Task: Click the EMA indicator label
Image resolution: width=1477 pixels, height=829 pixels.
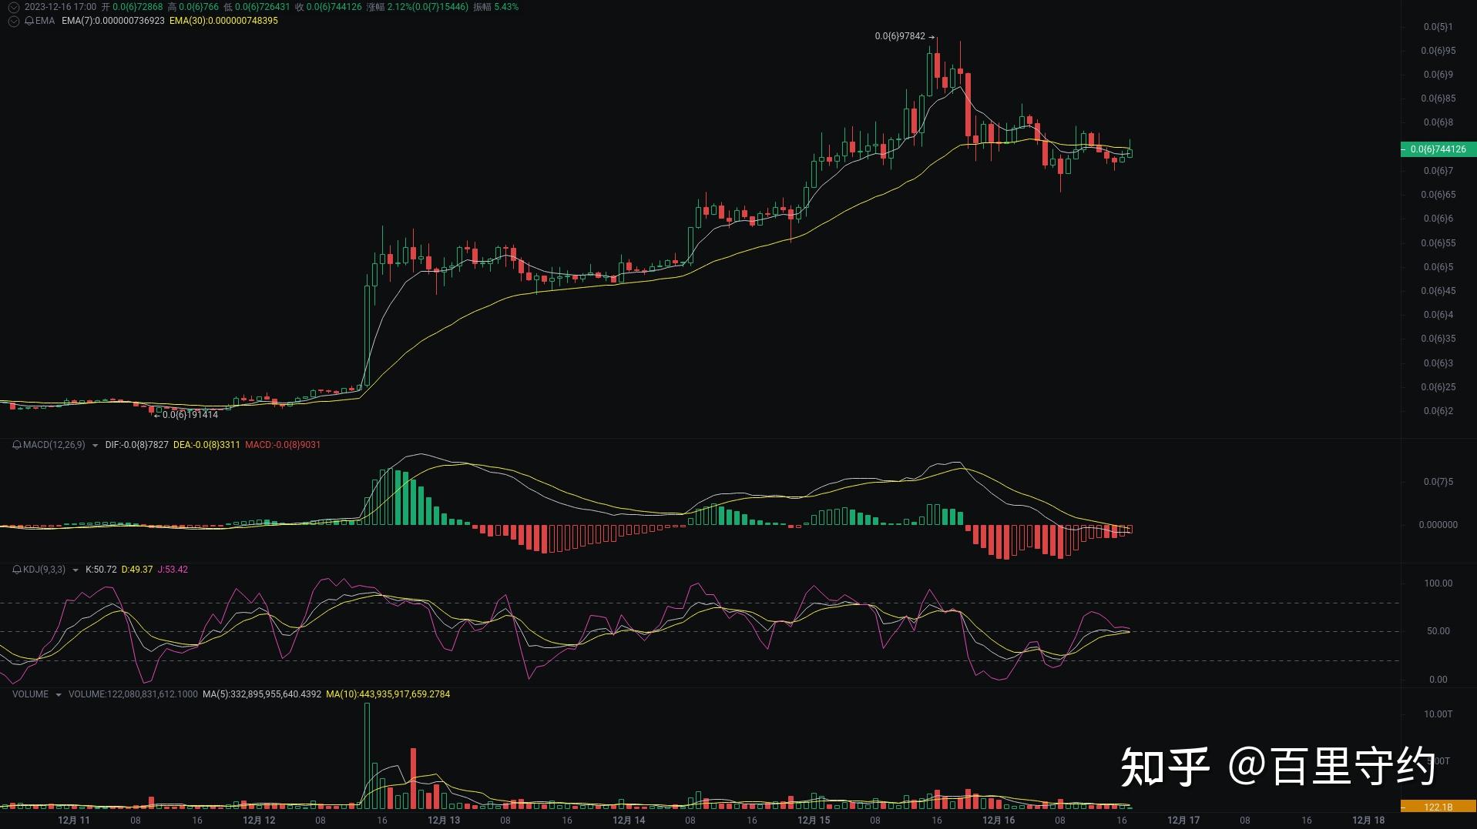Action: click(x=45, y=21)
